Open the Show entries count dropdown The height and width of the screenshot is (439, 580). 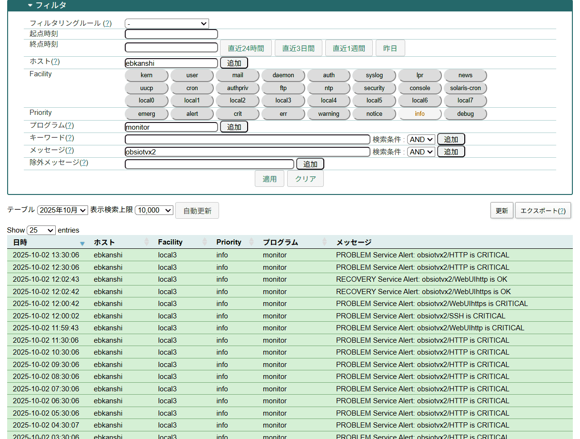click(x=41, y=230)
